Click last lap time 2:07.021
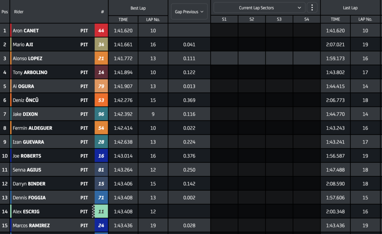This screenshot has width=382, height=234. pyautogui.click(x=335, y=44)
